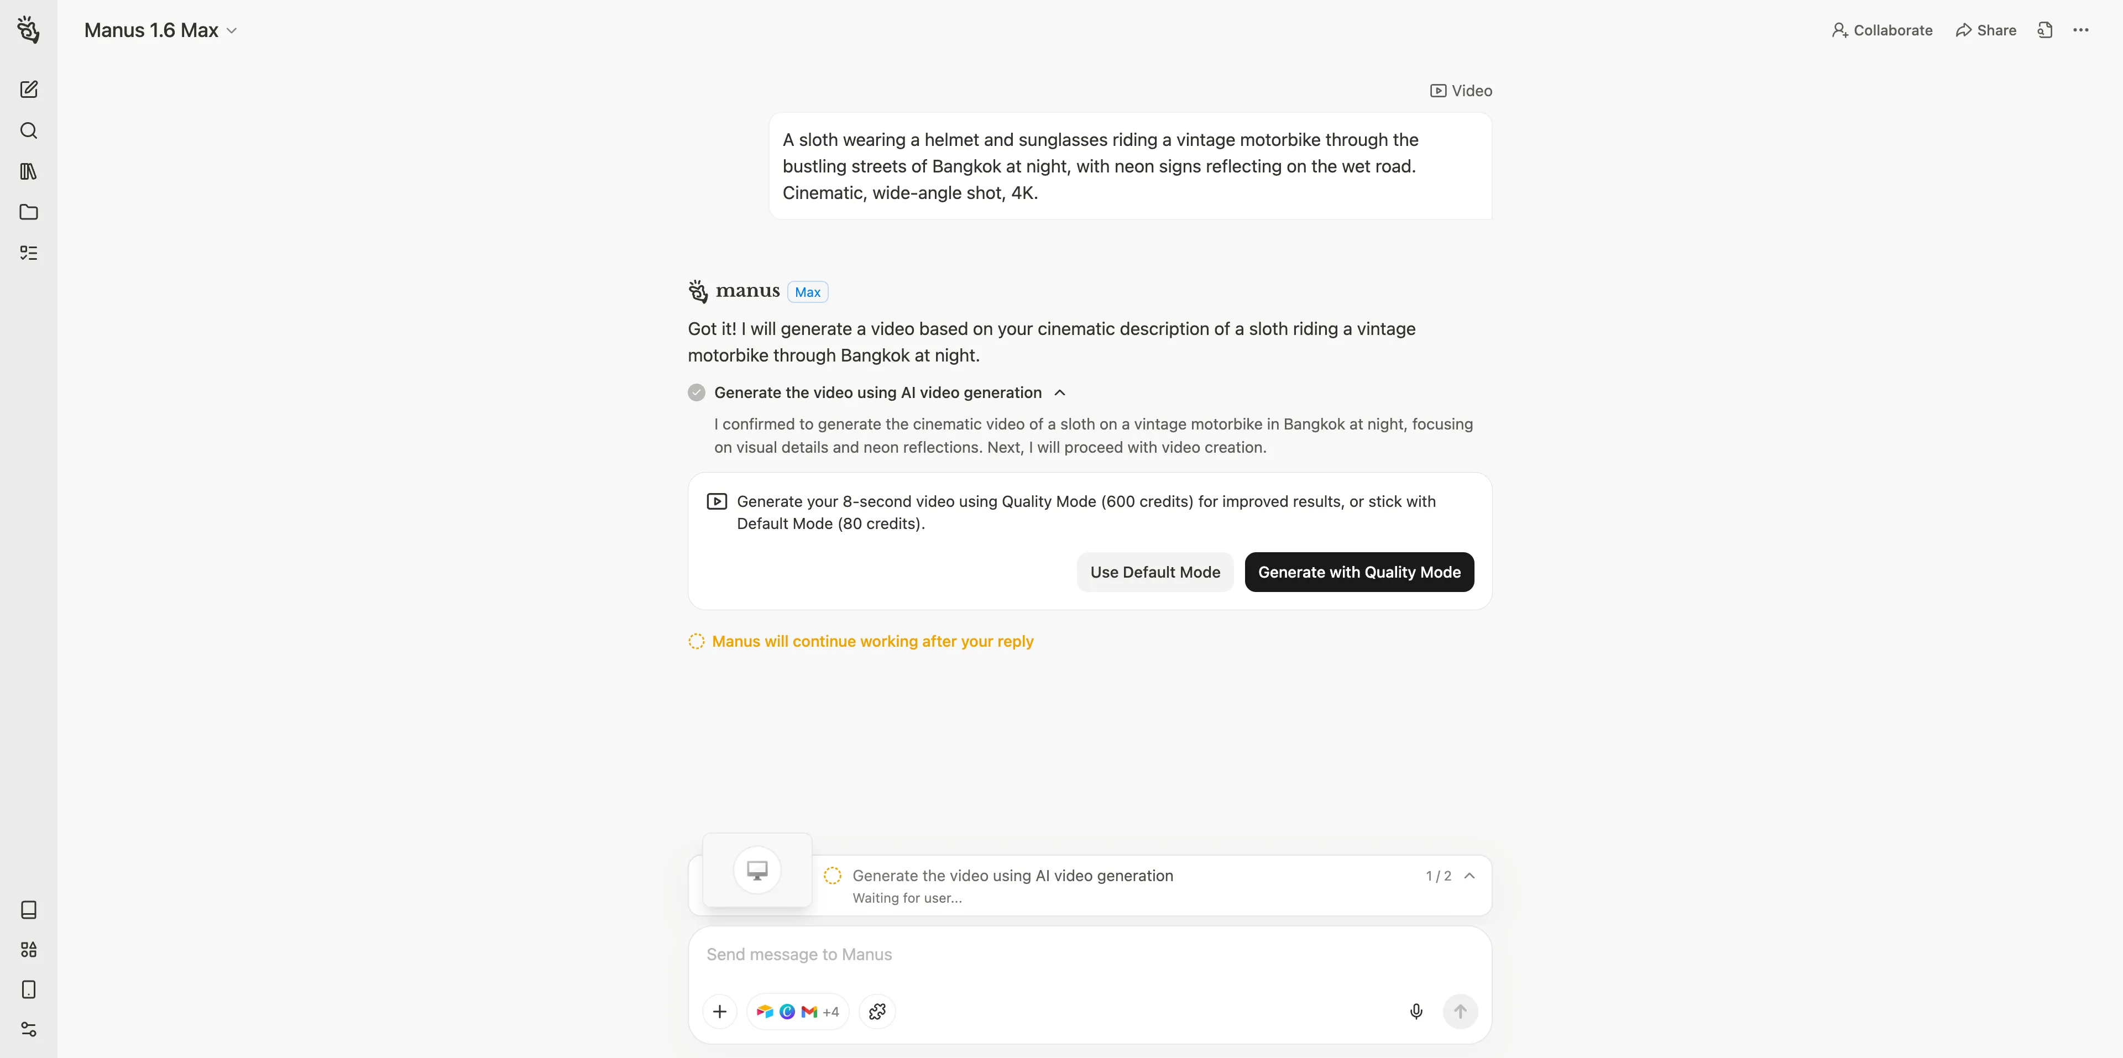The height and width of the screenshot is (1058, 2123).
Task: Click the new task compose icon
Action: coord(29,89)
